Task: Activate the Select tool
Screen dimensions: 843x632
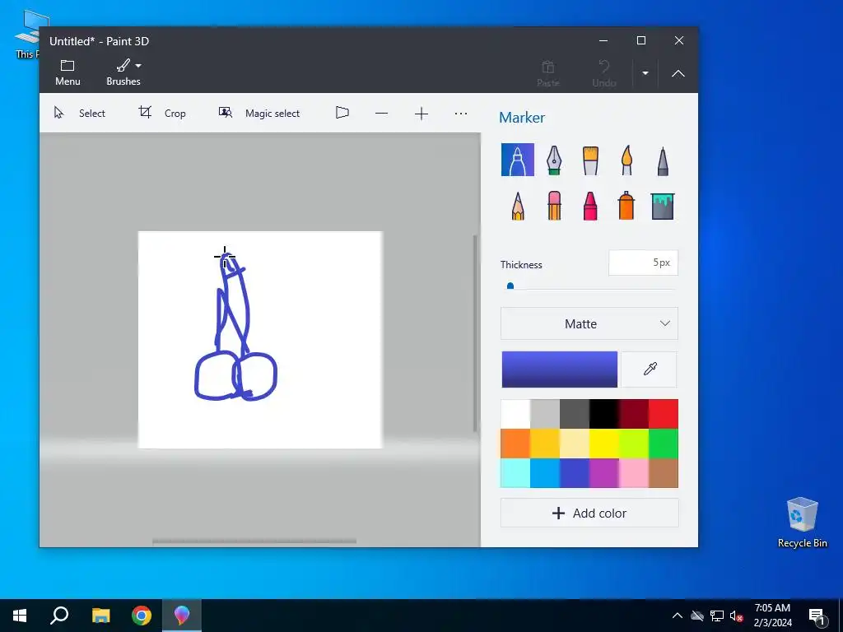Action: click(80, 113)
